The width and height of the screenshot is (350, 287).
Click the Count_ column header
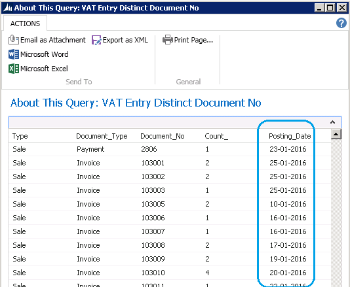tap(216, 136)
